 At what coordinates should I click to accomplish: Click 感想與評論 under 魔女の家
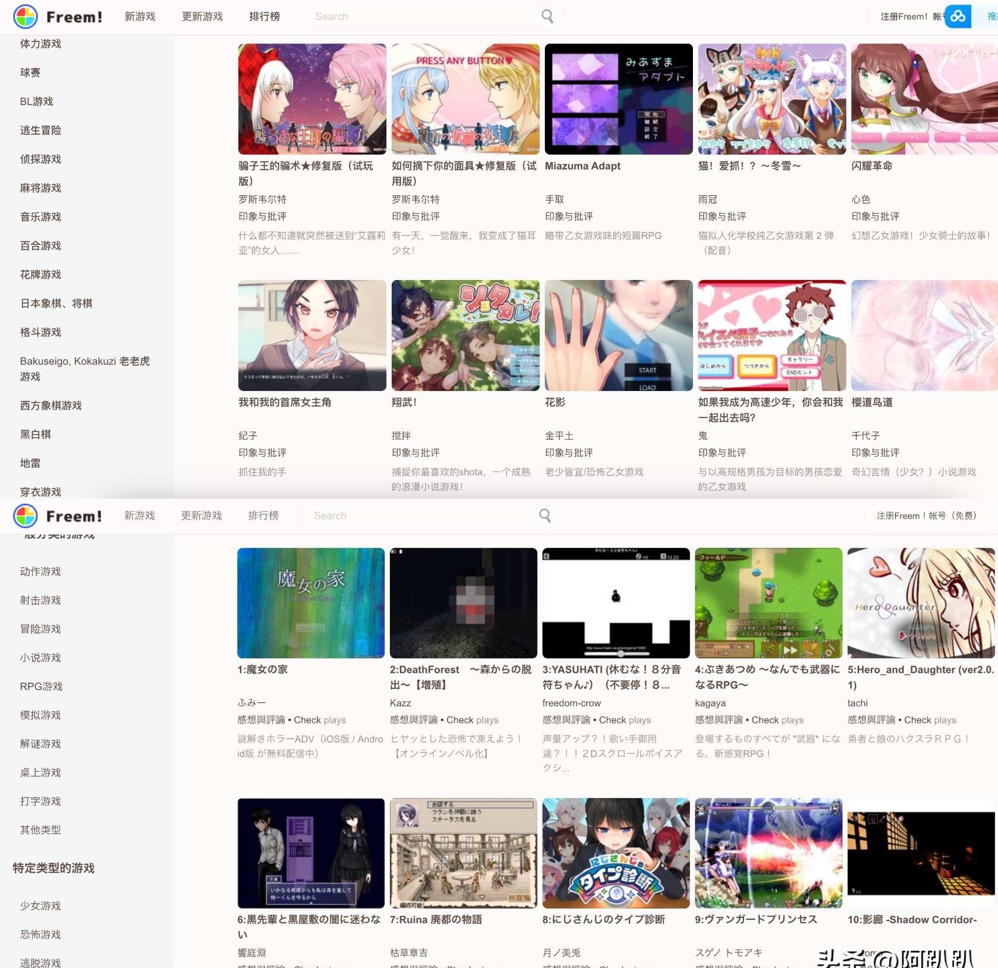point(261,720)
